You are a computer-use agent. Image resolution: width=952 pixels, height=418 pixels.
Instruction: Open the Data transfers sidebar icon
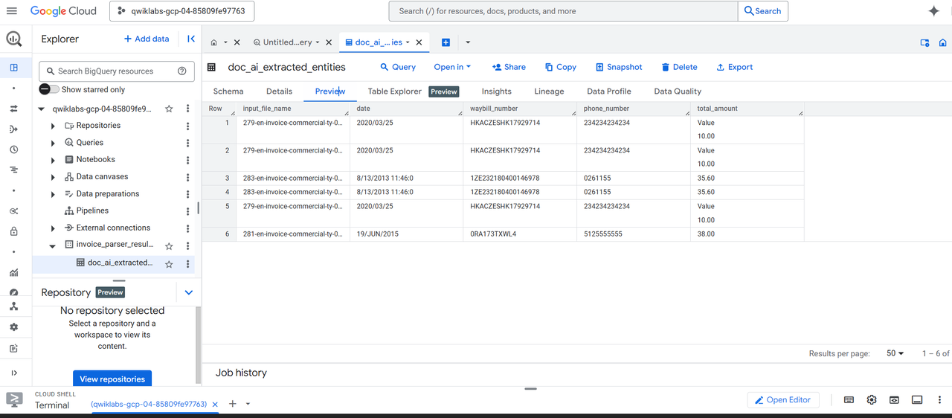pos(13,109)
